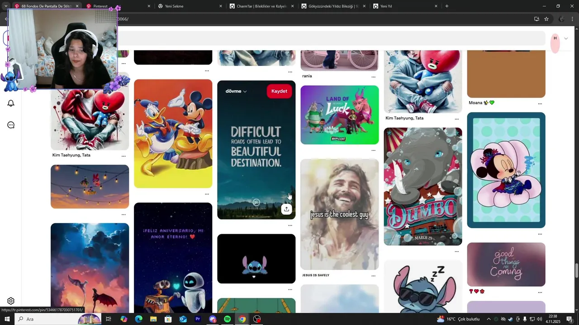This screenshot has height=325, width=579.
Task: Click the rania pin caption
Action: (x=307, y=76)
